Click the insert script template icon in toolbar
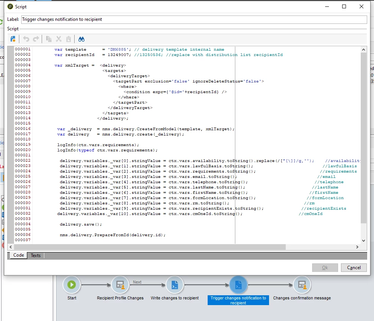 click(13, 39)
